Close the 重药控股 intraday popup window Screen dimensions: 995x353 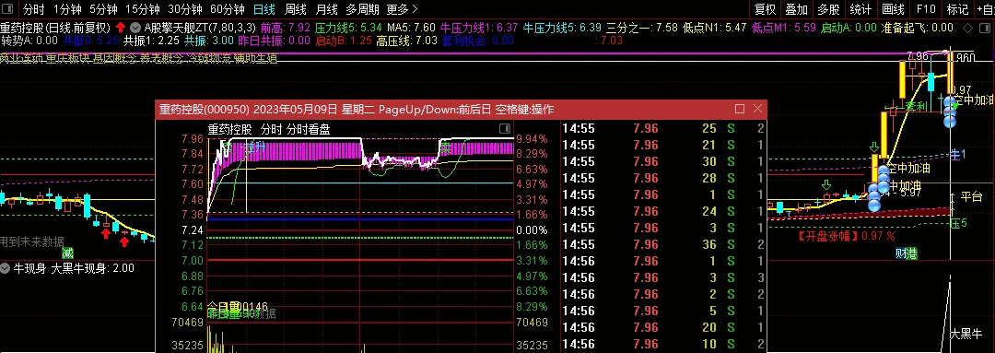pyautogui.click(x=757, y=109)
